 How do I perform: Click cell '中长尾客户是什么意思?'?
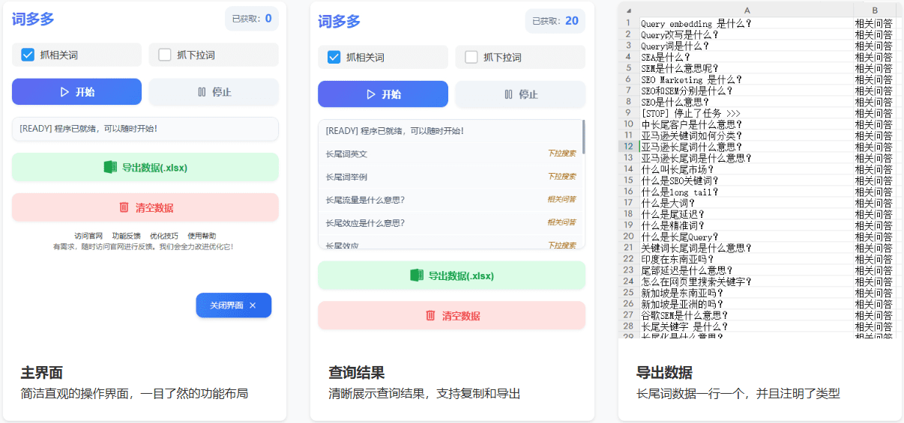747,124
